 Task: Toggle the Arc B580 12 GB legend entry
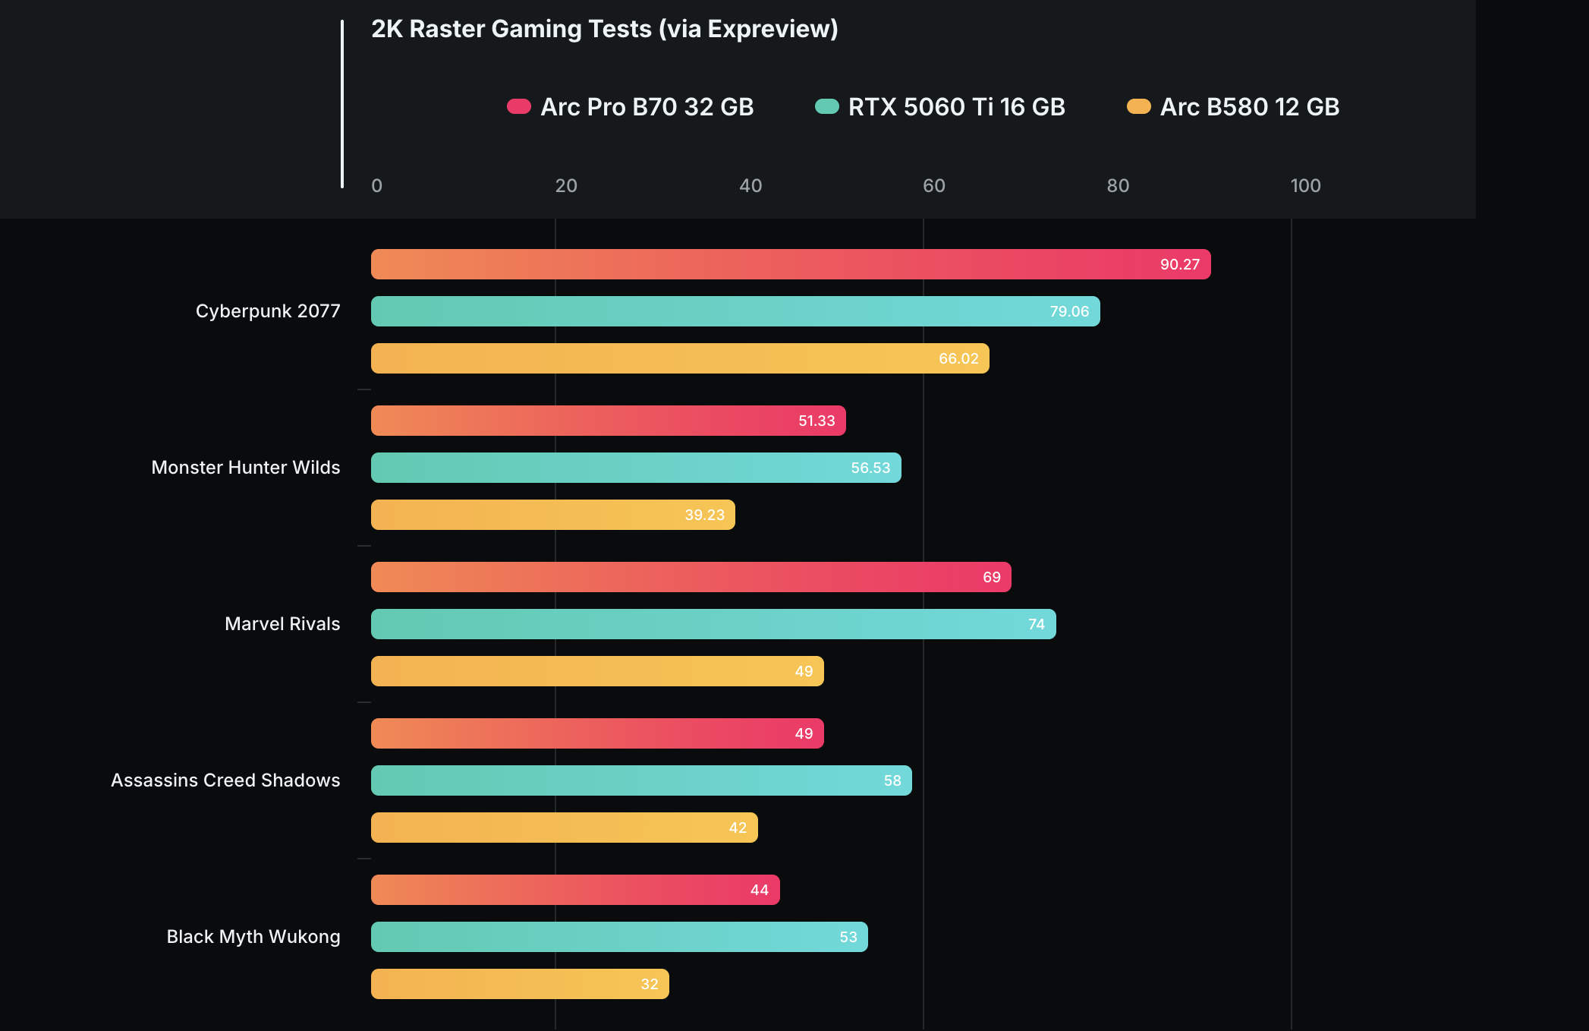(x=1233, y=107)
